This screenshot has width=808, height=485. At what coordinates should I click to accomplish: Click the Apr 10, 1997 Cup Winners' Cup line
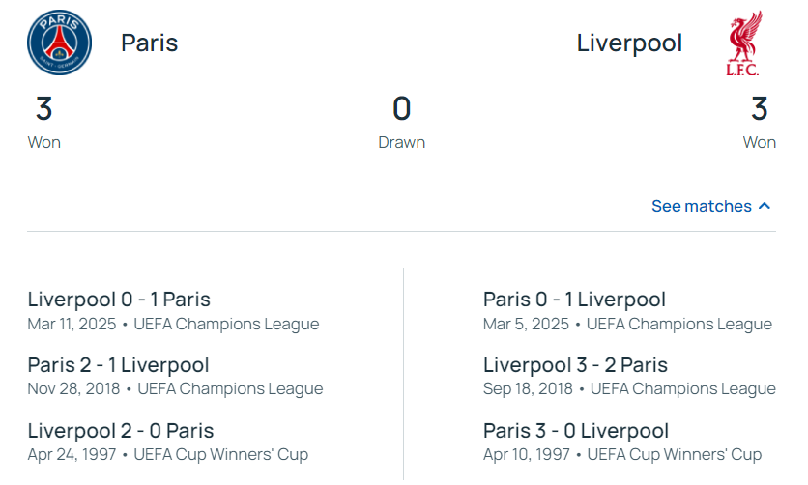click(622, 454)
